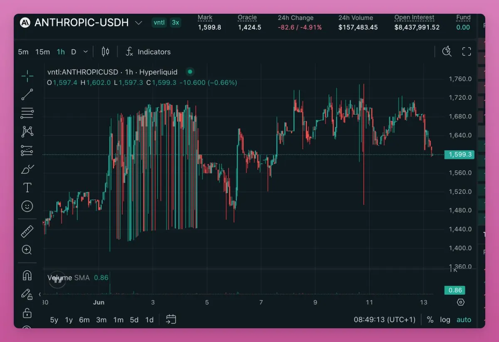Activate the zoom in tool
The width and height of the screenshot is (499, 342).
point(27,250)
